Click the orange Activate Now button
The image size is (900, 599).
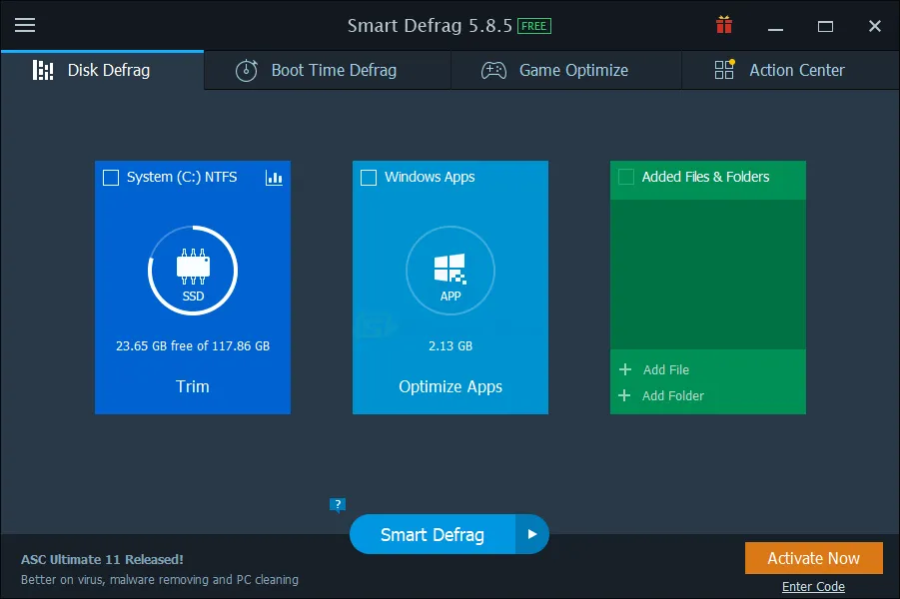[813, 558]
